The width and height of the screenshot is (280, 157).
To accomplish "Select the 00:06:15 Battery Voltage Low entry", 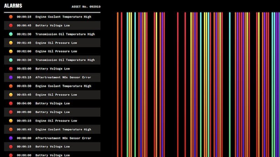I will [x=52, y=147].
